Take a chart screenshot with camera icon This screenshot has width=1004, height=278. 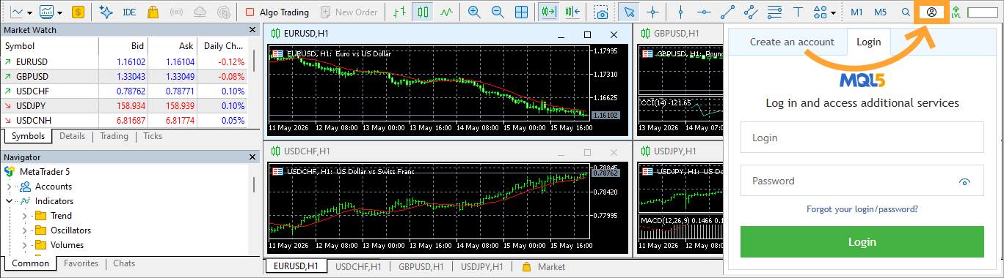pyautogui.click(x=601, y=12)
